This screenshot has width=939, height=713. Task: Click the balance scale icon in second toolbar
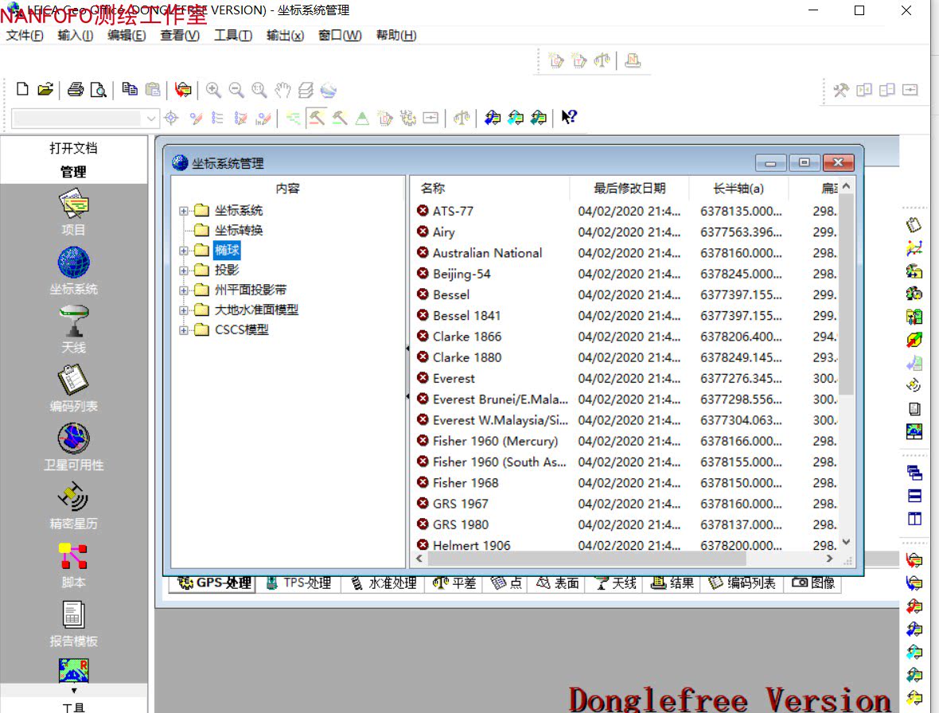tap(462, 117)
